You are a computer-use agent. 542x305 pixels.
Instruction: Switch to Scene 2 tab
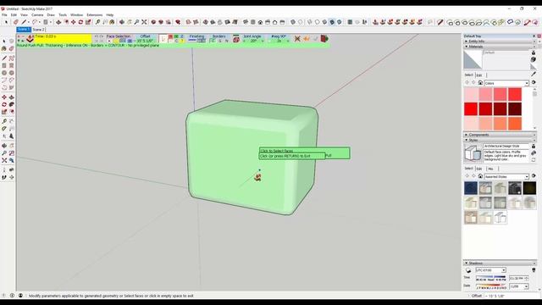click(x=38, y=30)
